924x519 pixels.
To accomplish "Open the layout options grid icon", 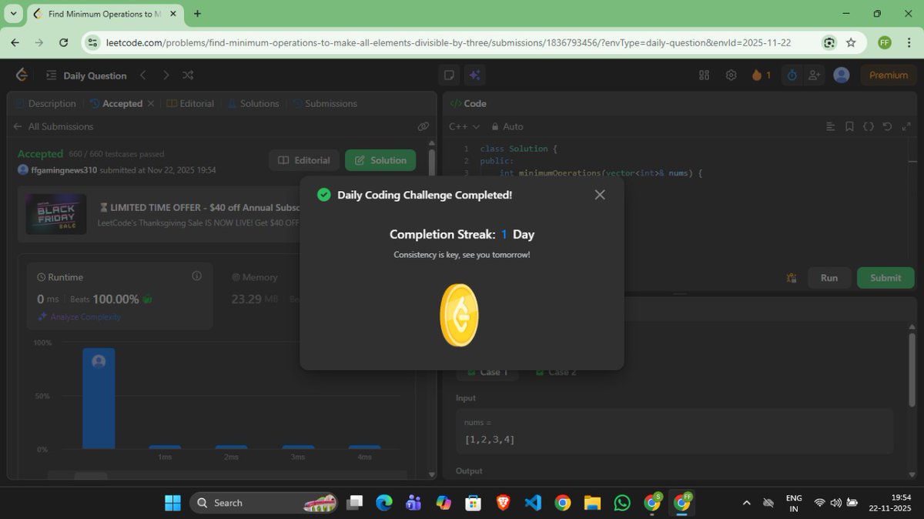I will (704, 75).
